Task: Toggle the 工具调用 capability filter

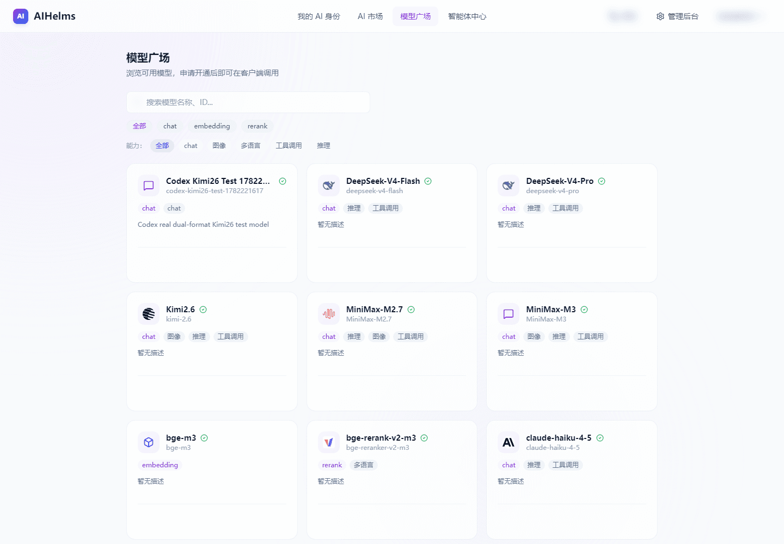Action: click(289, 146)
